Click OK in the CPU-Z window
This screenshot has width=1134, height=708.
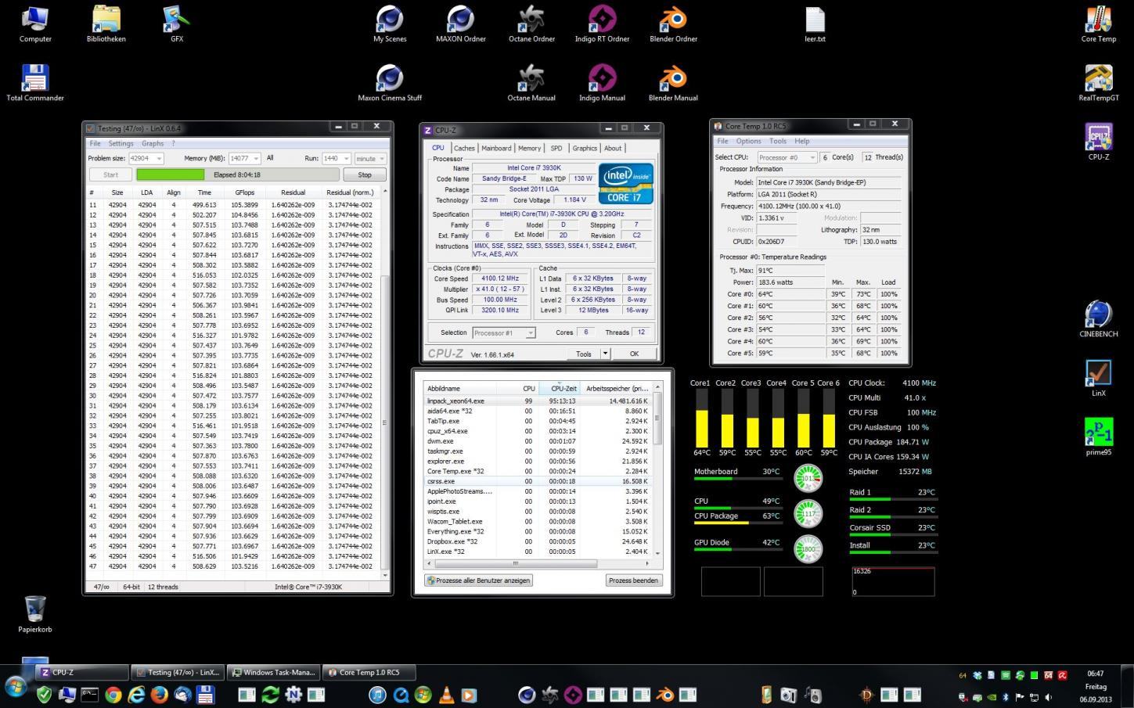[634, 354]
